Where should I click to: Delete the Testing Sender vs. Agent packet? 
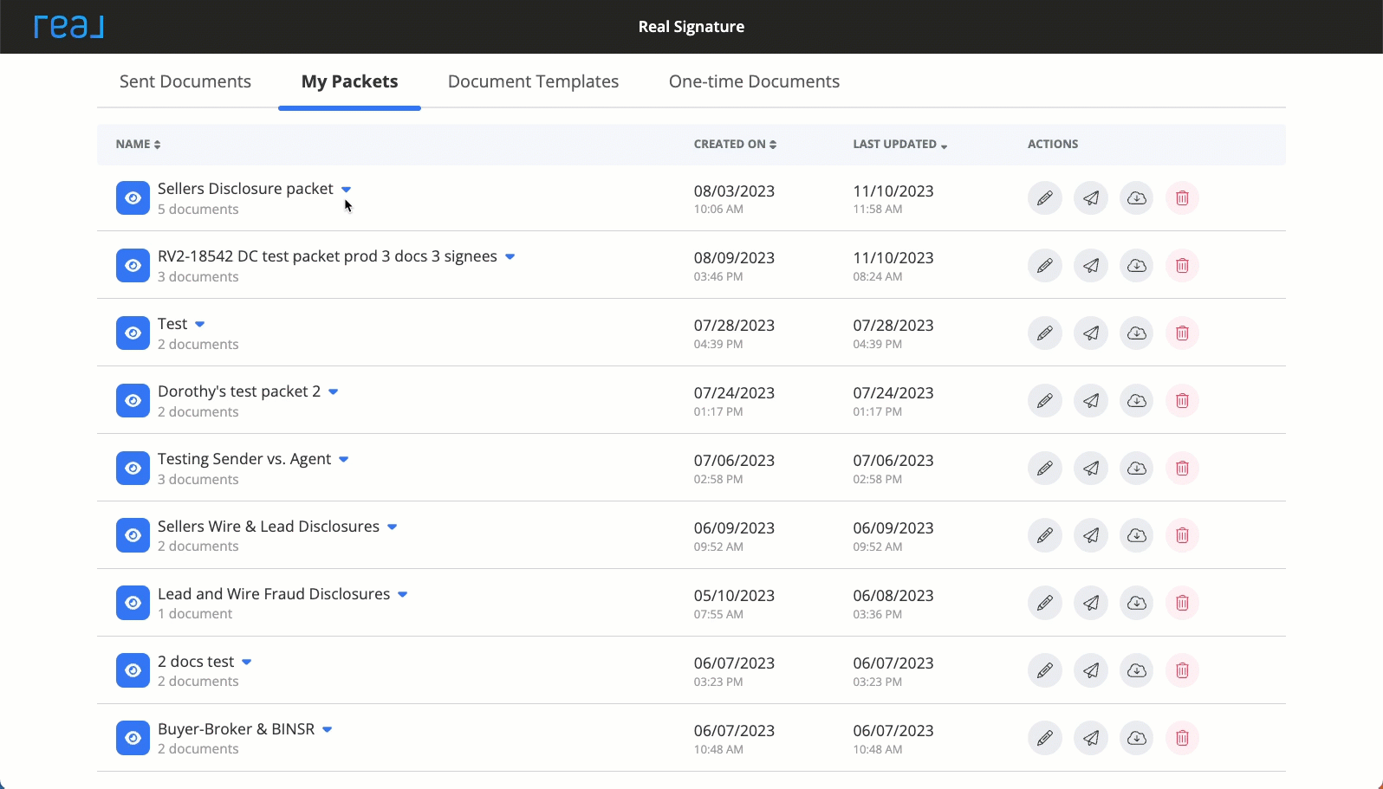pos(1182,469)
